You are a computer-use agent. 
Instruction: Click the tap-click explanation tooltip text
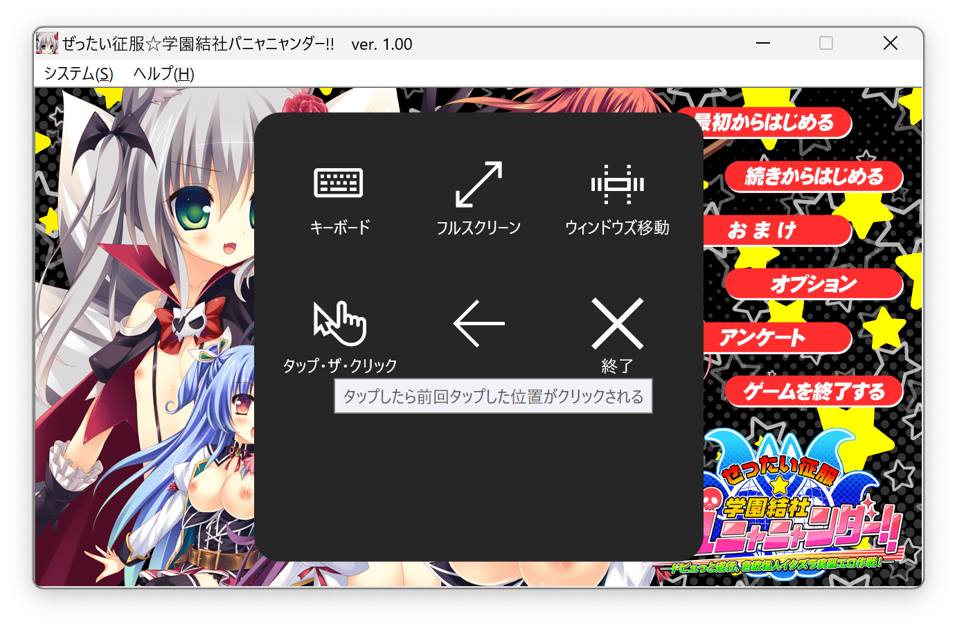tap(492, 396)
